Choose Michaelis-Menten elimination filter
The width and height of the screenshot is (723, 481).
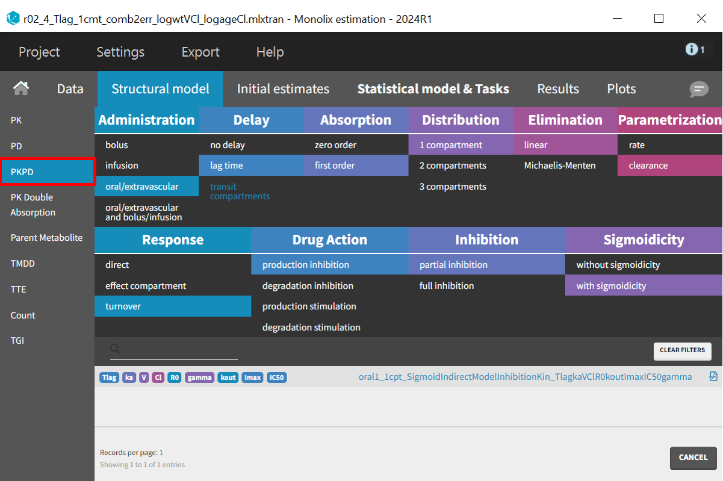click(559, 166)
